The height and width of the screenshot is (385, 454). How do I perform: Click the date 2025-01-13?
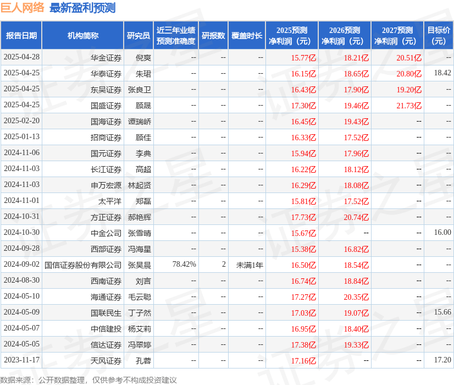point(22,137)
